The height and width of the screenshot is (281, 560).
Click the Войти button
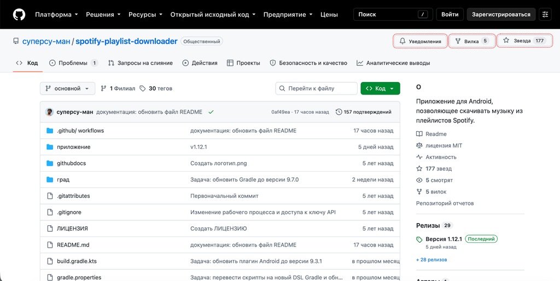point(450,15)
